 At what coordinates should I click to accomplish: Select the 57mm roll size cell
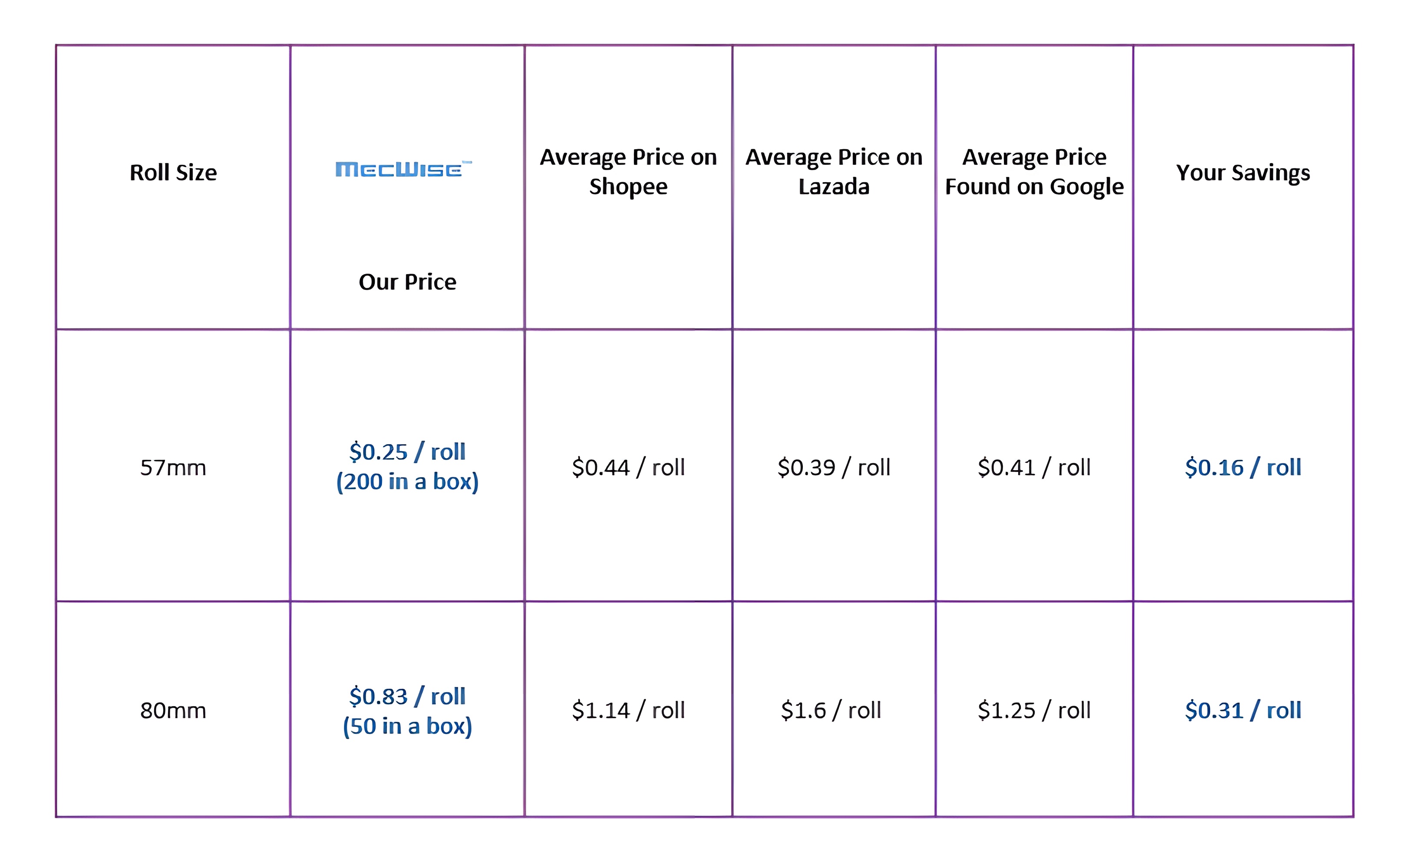click(x=173, y=468)
